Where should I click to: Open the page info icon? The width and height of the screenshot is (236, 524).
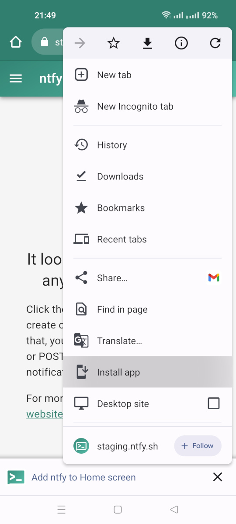[181, 43]
